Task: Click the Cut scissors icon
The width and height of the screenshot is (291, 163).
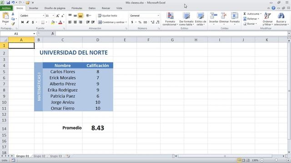Action: pyautogui.click(x=13, y=14)
